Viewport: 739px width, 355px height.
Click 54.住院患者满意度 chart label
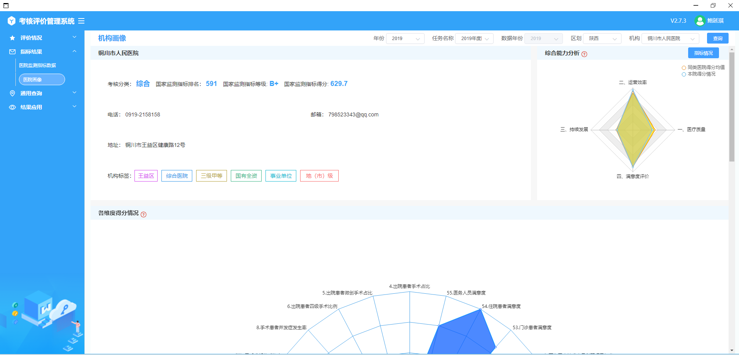501,306
